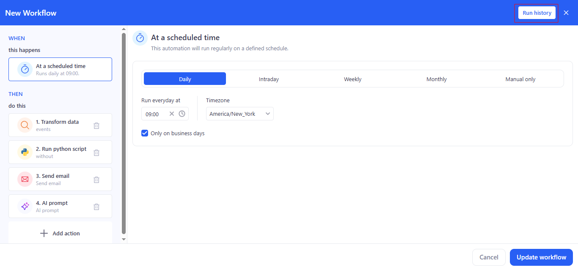Select the Monthly schedule tab

tap(436, 79)
